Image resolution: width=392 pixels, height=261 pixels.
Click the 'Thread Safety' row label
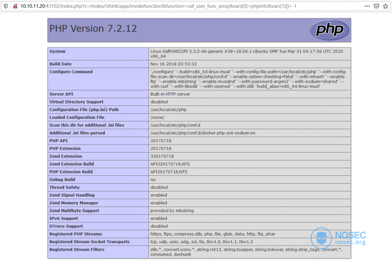65,187
